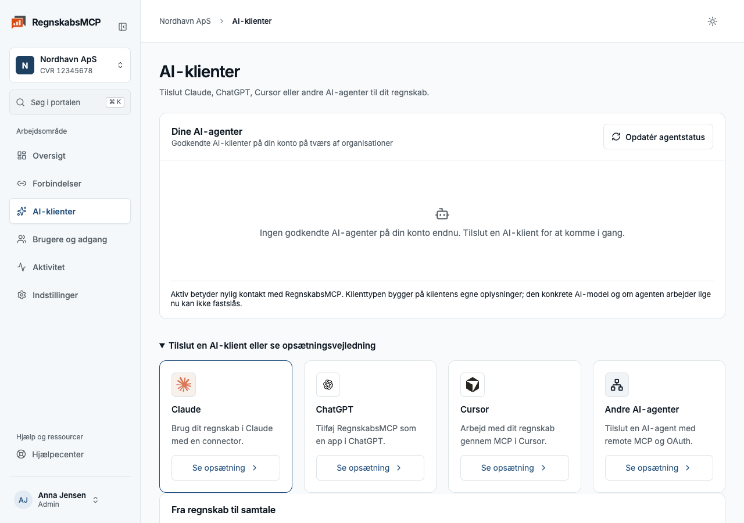Click the Indstillinger gear icon
Viewport: 744px width, 523px height.
[22, 295]
